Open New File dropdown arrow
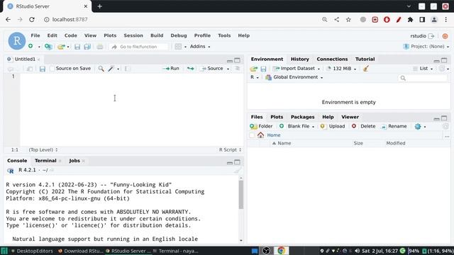This screenshot has height=255, width=454. (x=39, y=47)
